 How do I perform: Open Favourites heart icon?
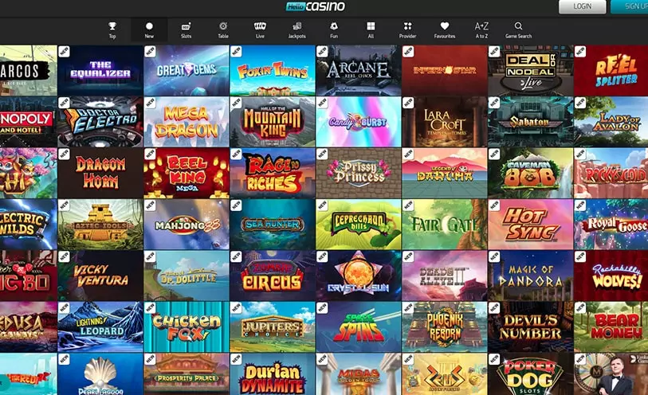pos(445,26)
